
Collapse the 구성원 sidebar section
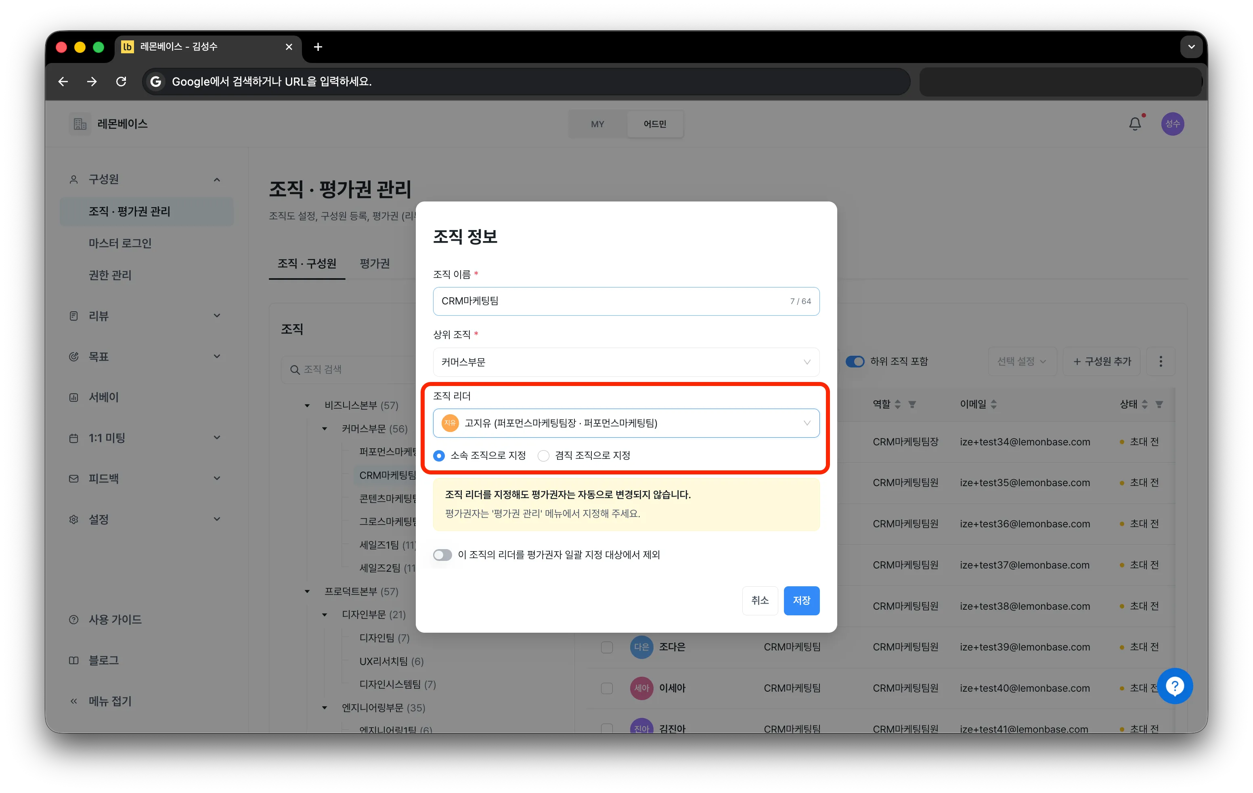[x=217, y=180]
